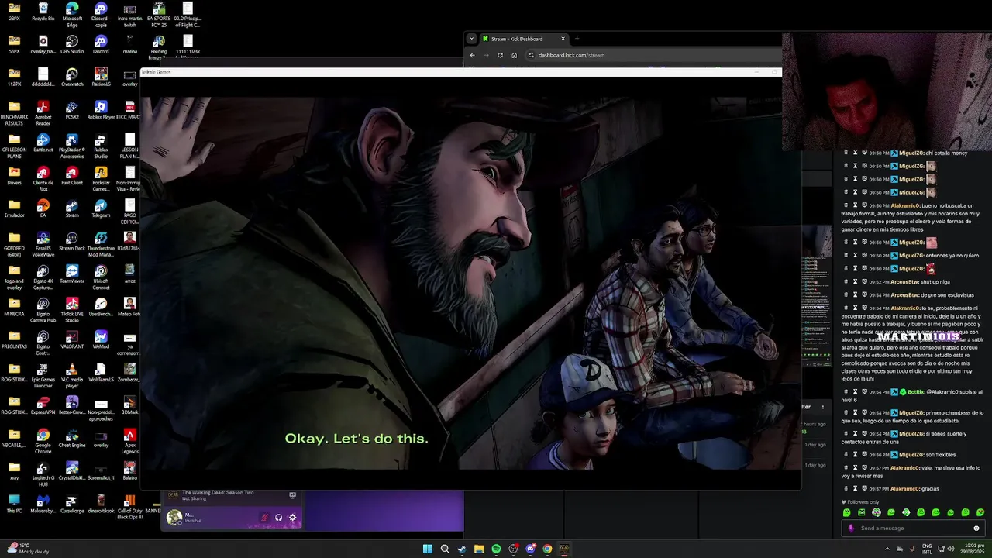Open Telegram desktop shortcut

pyautogui.click(x=101, y=208)
